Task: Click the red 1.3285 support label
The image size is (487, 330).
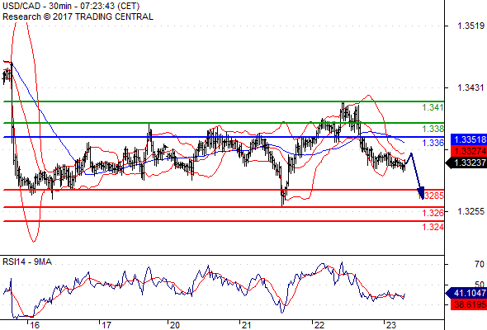Action: (x=432, y=196)
